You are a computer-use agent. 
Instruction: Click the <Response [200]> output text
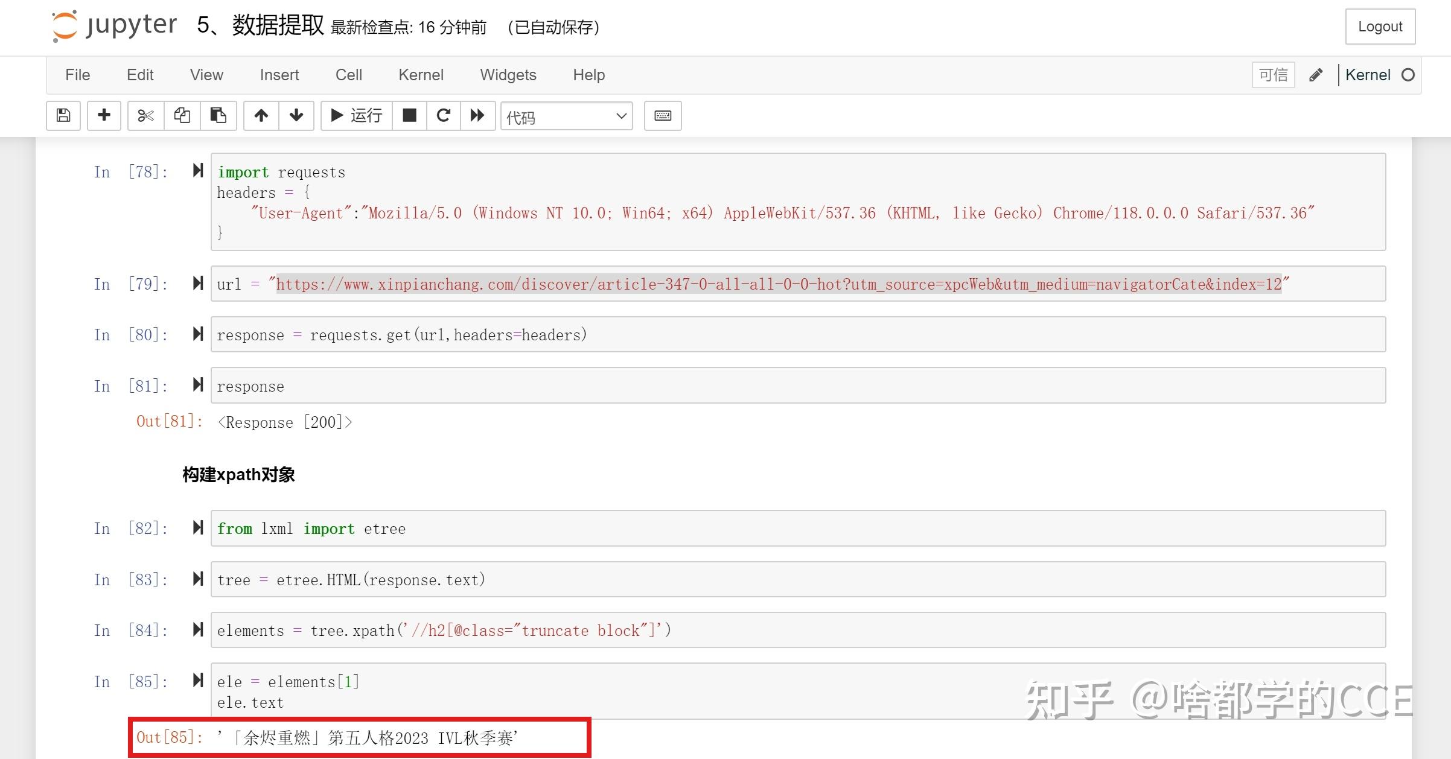[x=285, y=422]
